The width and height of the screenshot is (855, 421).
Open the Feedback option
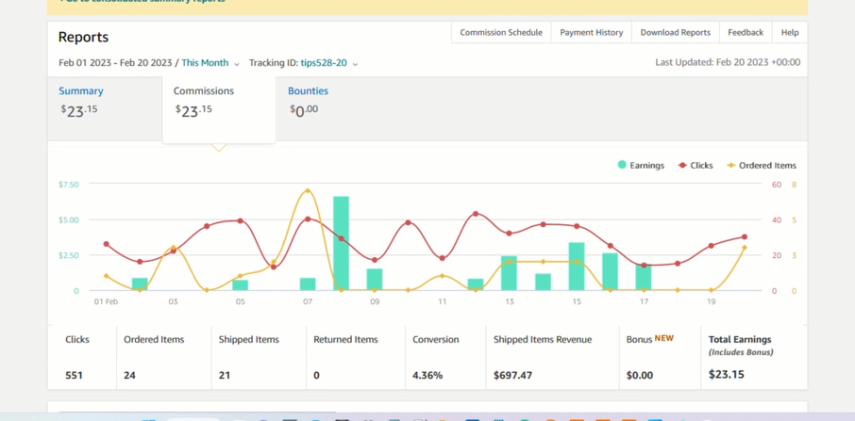point(746,32)
